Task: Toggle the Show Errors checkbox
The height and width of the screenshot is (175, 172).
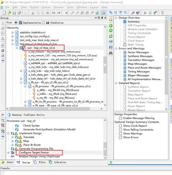Action: point(121,137)
